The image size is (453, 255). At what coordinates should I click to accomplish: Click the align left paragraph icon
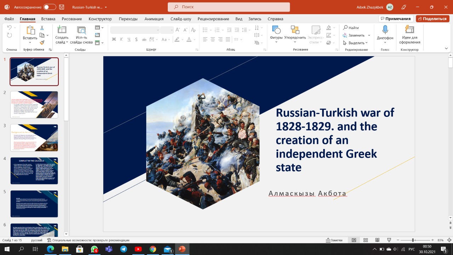click(205, 39)
